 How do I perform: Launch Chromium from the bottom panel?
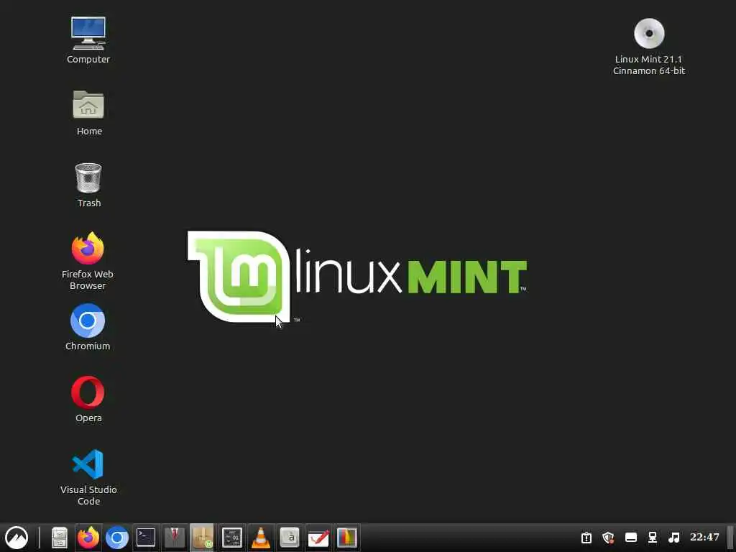point(117,538)
